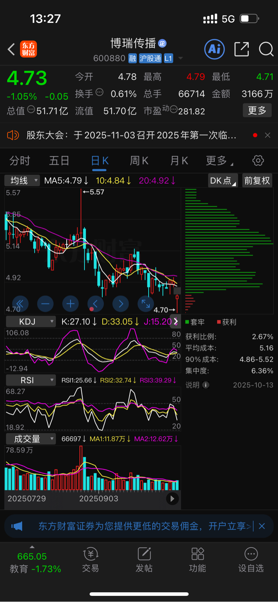Open the 均线 indicator dropdown
Viewport: 278px width, 602px height.
[x=22, y=180]
